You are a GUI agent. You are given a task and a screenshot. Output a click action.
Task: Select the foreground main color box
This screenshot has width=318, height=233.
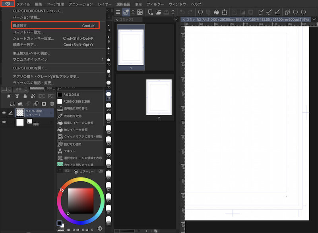[x=59, y=223]
